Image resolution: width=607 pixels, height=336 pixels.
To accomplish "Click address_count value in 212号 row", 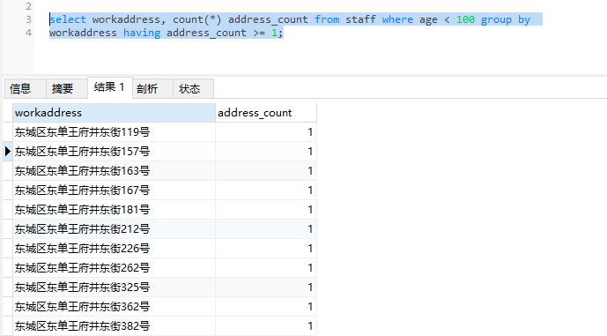I will tap(266, 229).
